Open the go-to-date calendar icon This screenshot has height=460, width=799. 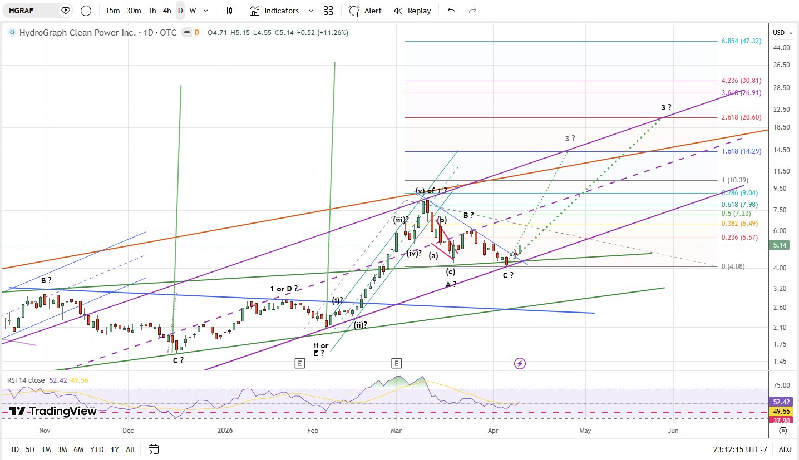[x=154, y=449]
